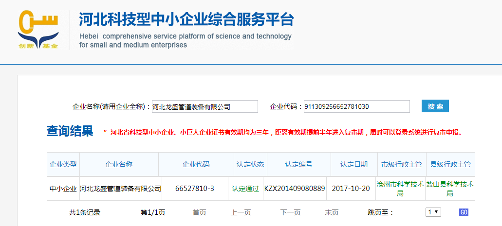Click the red certificate validity notice
This screenshot has width=502, height=226.
(x=283, y=132)
